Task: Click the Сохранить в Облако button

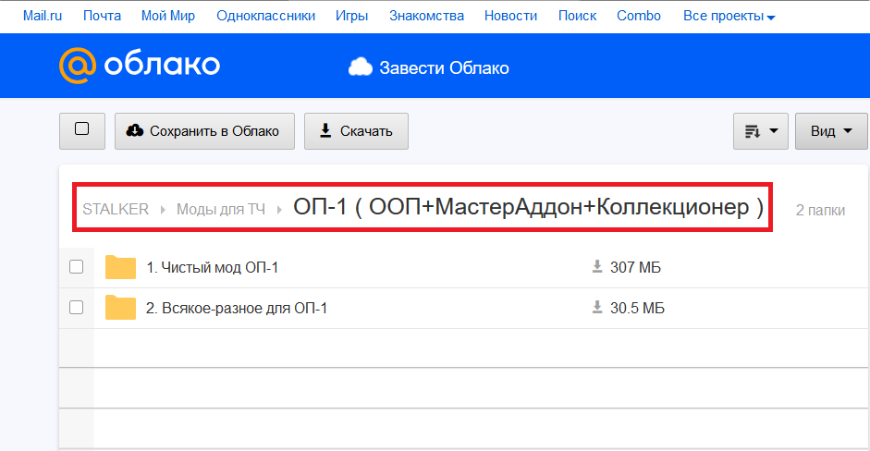Action: click(204, 131)
